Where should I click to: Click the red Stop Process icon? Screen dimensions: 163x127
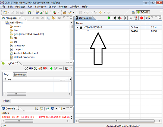[142, 18]
